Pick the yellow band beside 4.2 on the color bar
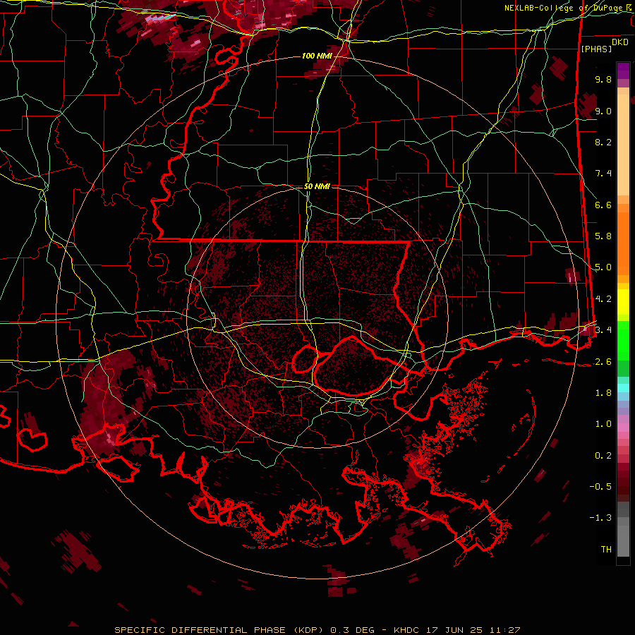635x635 pixels. click(x=623, y=302)
